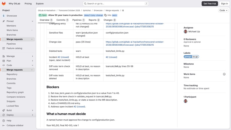The width and height of the screenshot is (231, 130).
Task: Click the gonogo no-go label
Action: point(191,57)
